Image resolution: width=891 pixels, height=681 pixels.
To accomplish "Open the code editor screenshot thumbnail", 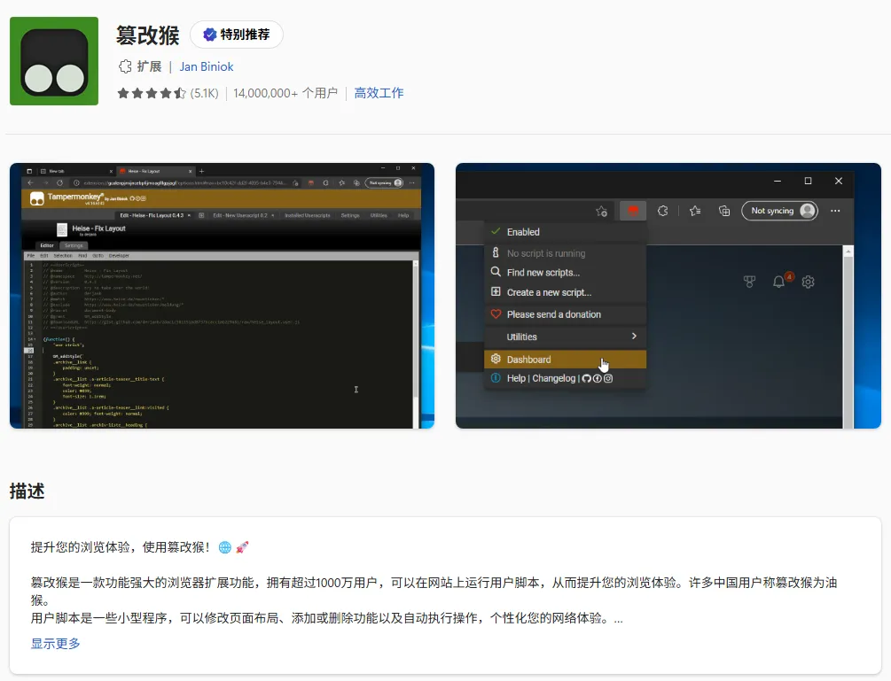I will [223, 296].
